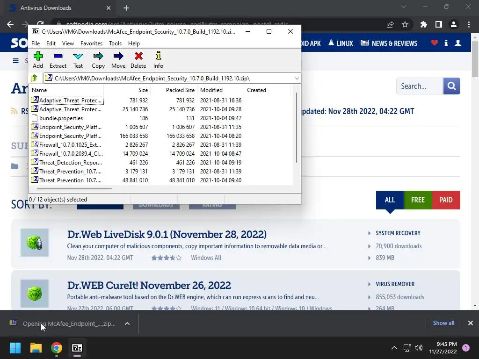Open Dr.WEB CureIt! link
Screen dimensions: 479x359
point(149,285)
